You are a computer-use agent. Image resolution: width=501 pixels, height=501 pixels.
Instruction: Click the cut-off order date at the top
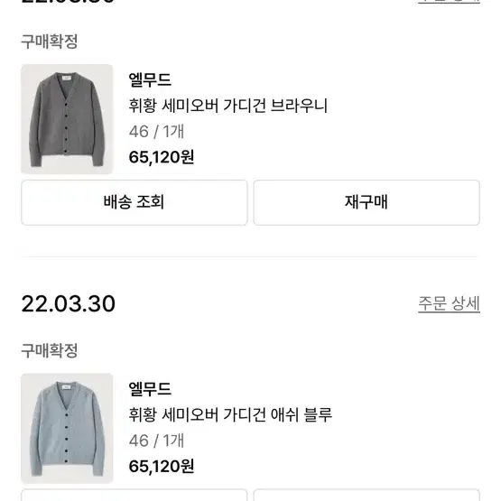pyautogui.click(x=68, y=1)
